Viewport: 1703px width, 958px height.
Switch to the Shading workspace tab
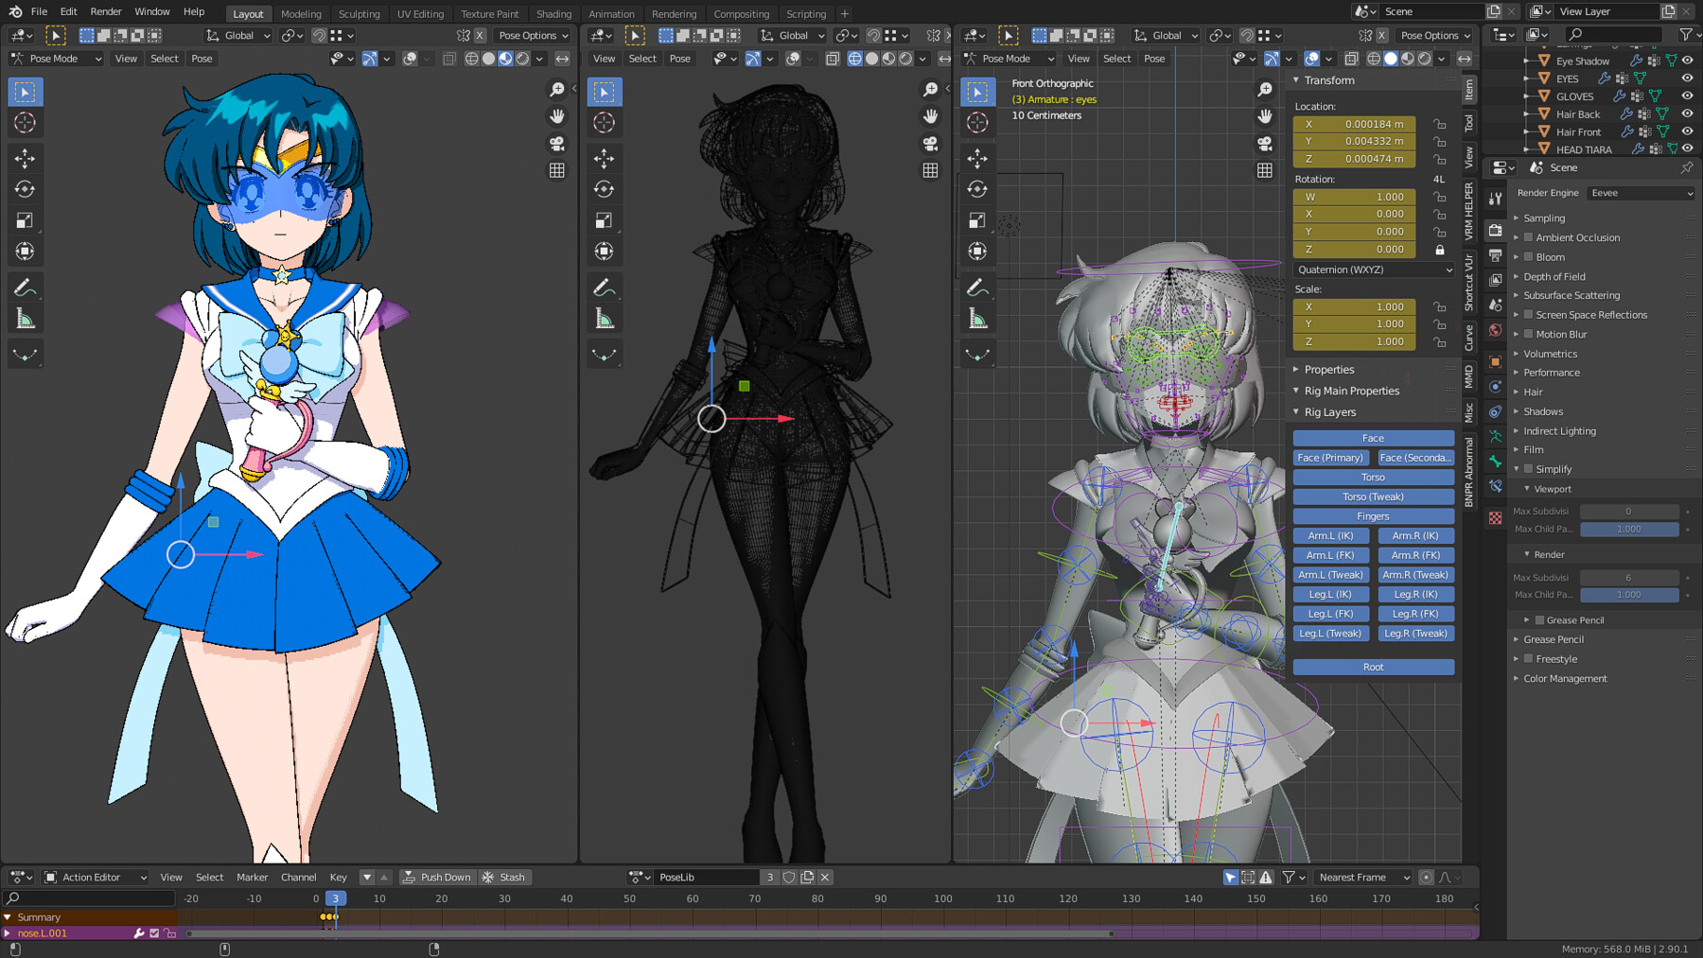coord(553,14)
